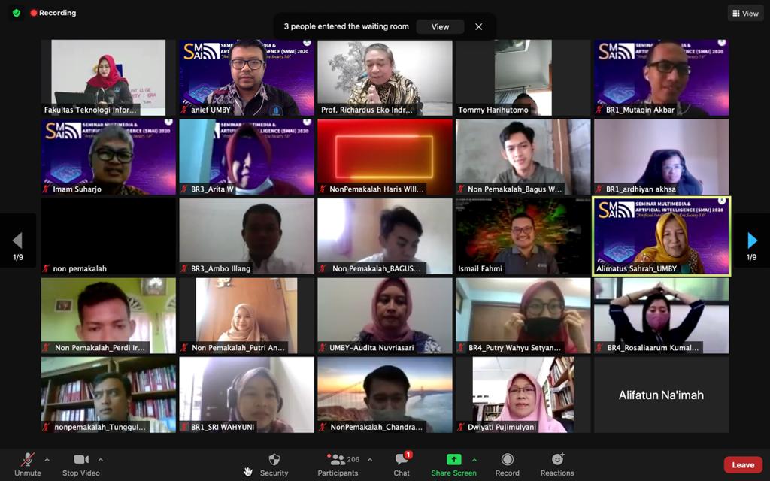Stop the video camera
The width and height of the screenshot is (770, 481).
[x=81, y=464]
